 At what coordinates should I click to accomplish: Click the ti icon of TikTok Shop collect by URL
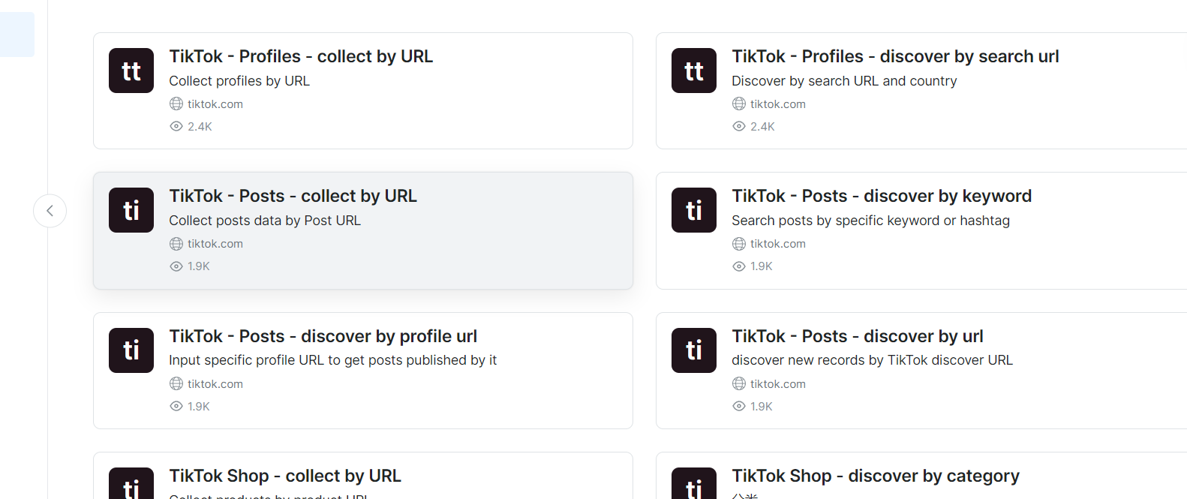pyautogui.click(x=131, y=483)
